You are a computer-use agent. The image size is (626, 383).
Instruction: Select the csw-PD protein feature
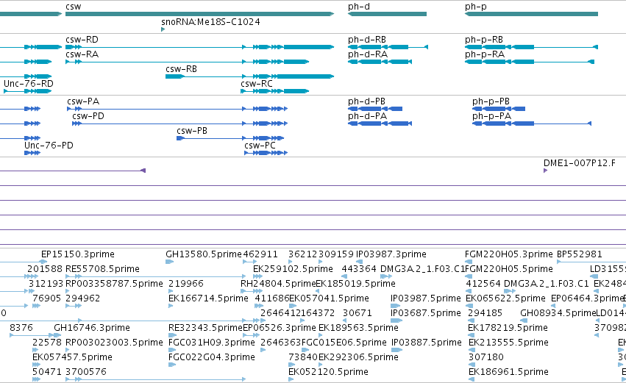[180, 124]
